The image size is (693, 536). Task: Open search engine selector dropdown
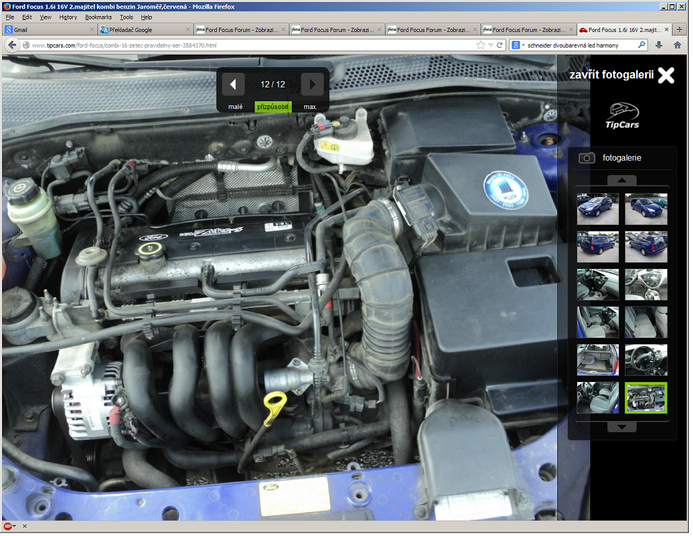518,45
